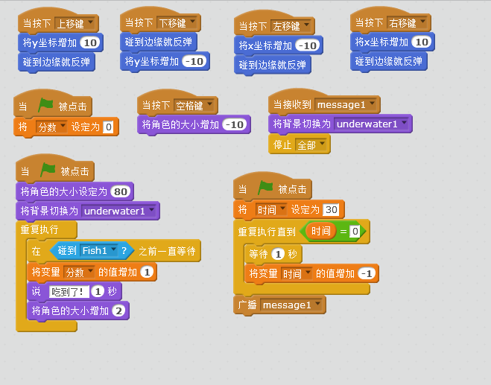Screen dimensions: 491x385
Task: Click green flag above 将角色的大小设定为 80
Action: [x=48, y=170]
